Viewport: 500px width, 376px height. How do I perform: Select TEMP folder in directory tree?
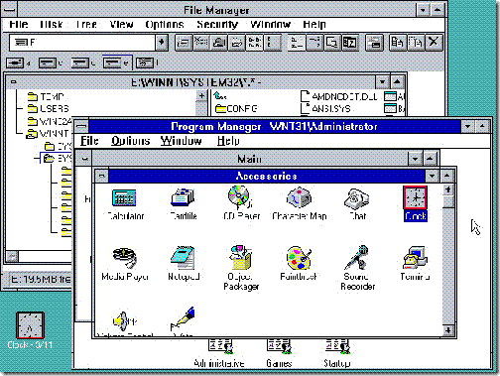pyautogui.click(x=46, y=96)
